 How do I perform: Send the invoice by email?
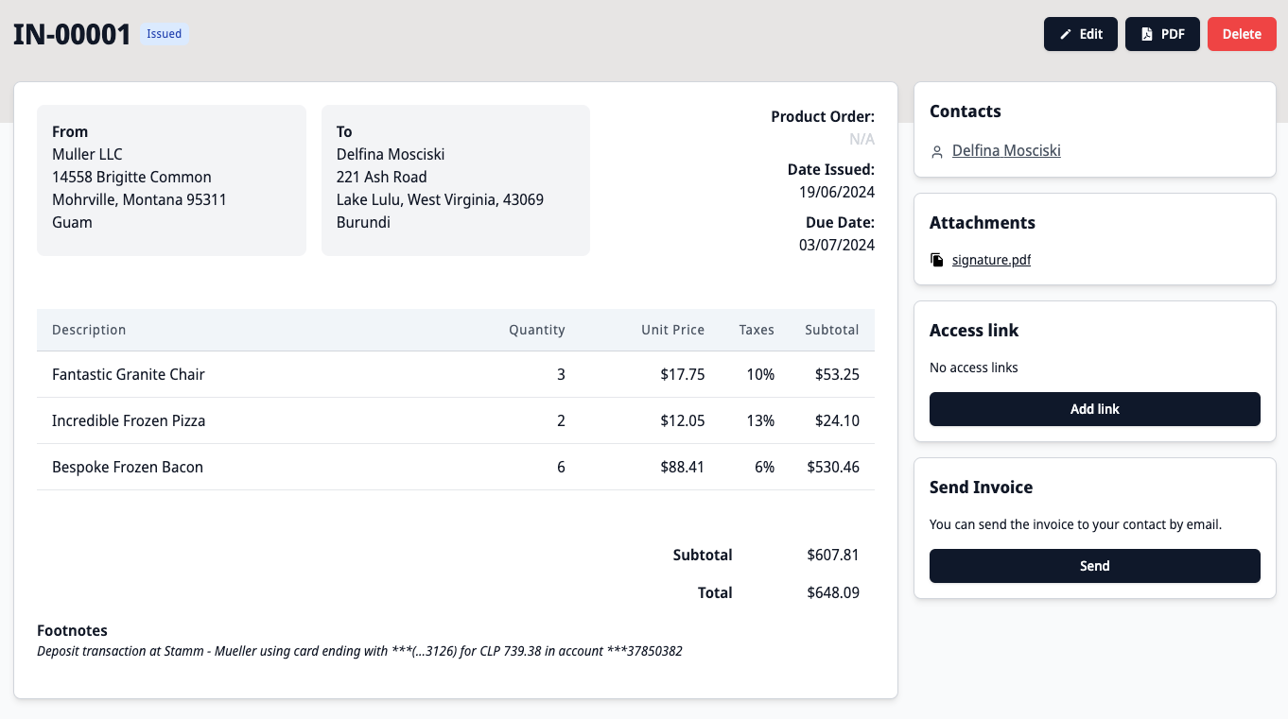[1094, 566]
